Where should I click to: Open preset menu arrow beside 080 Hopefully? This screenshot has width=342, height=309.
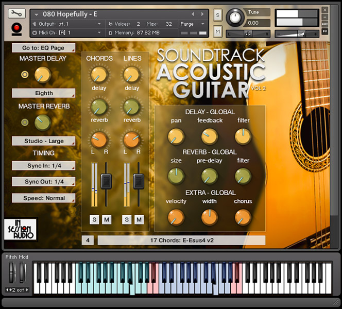tap(37, 14)
